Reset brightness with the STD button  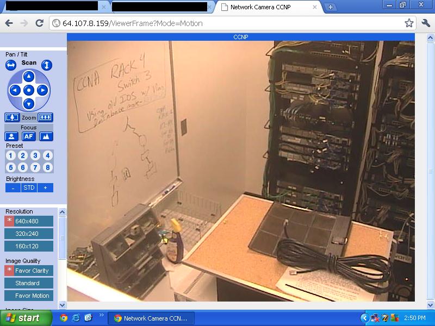click(x=29, y=186)
